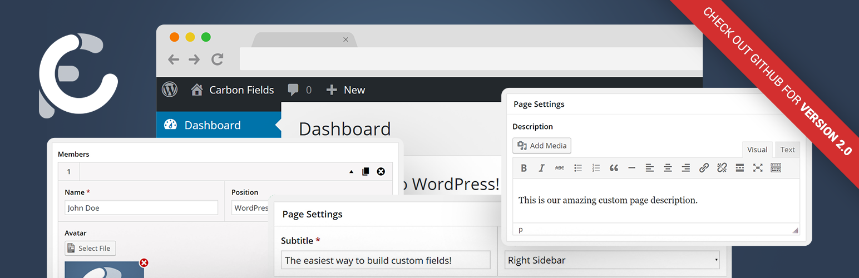Click the Subtitle input field

[386, 260]
